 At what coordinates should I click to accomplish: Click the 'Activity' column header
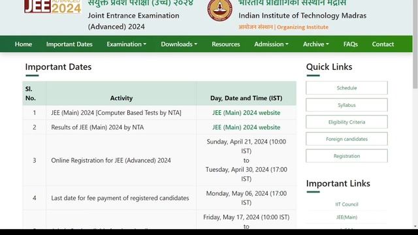(x=121, y=98)
